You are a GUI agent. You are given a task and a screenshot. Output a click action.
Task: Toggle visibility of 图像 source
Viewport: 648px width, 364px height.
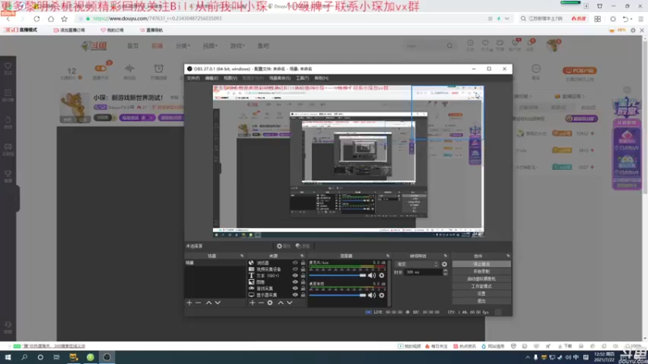pyautogui.click(x=295, y=281)
